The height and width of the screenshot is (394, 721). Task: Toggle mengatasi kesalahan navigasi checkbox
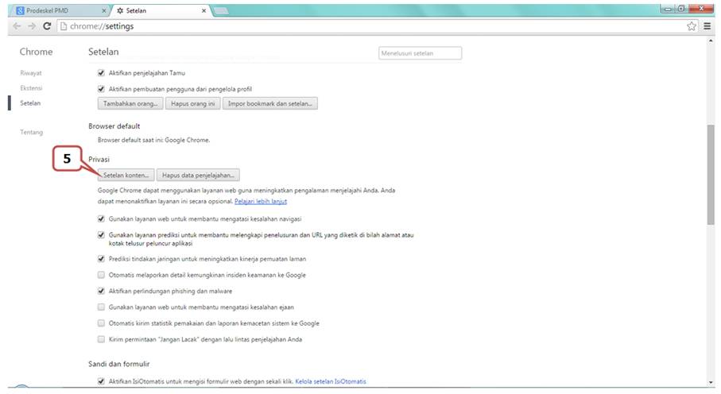pyautogui.click(x=101, y=218)
